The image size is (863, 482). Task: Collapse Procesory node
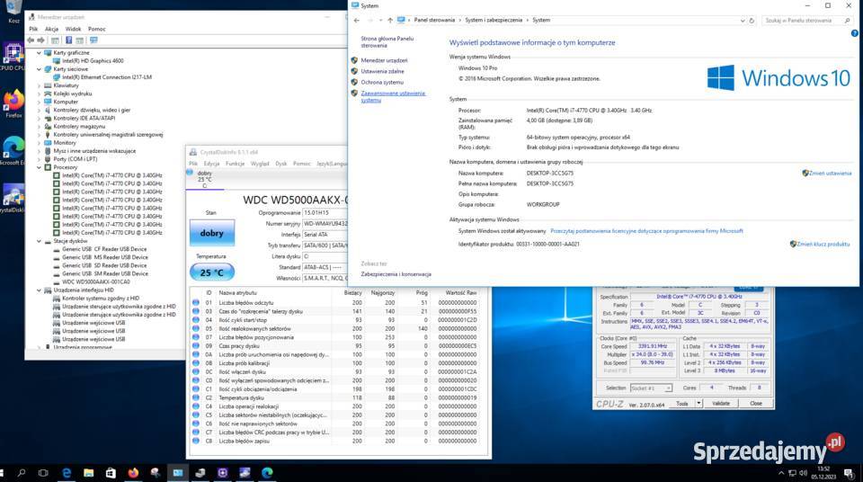pos(39,167)
